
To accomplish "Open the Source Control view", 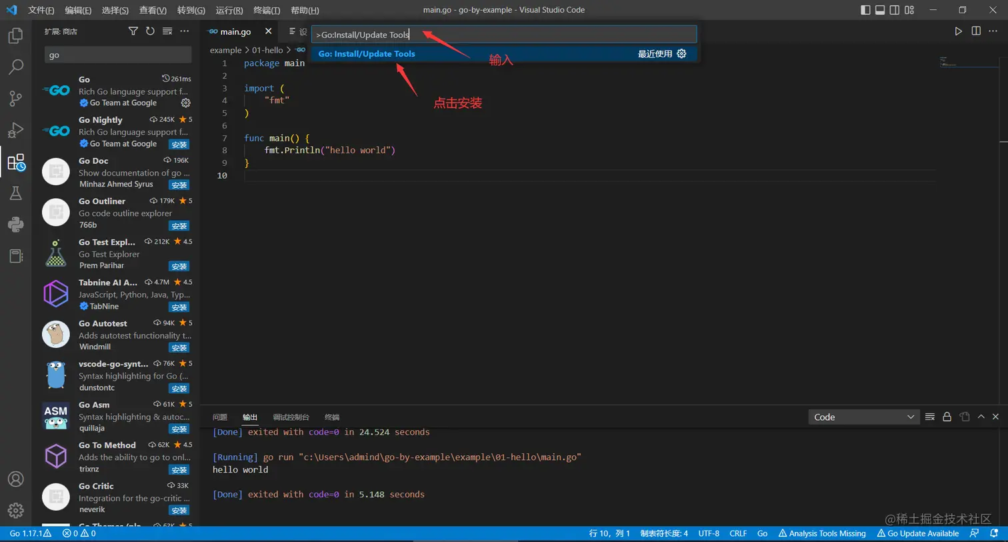I will coord(15,99).
